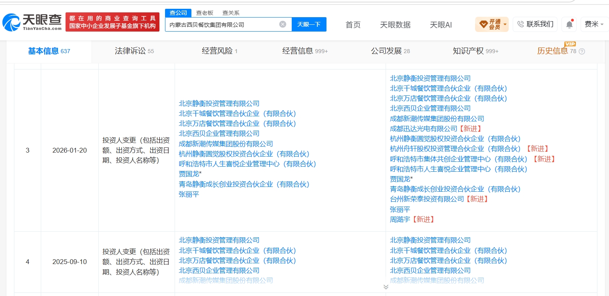Switch to the 查老板 search tab
The height and width of the screenshot is (296, 609).
pyautogui.click(x=205, y=13)
